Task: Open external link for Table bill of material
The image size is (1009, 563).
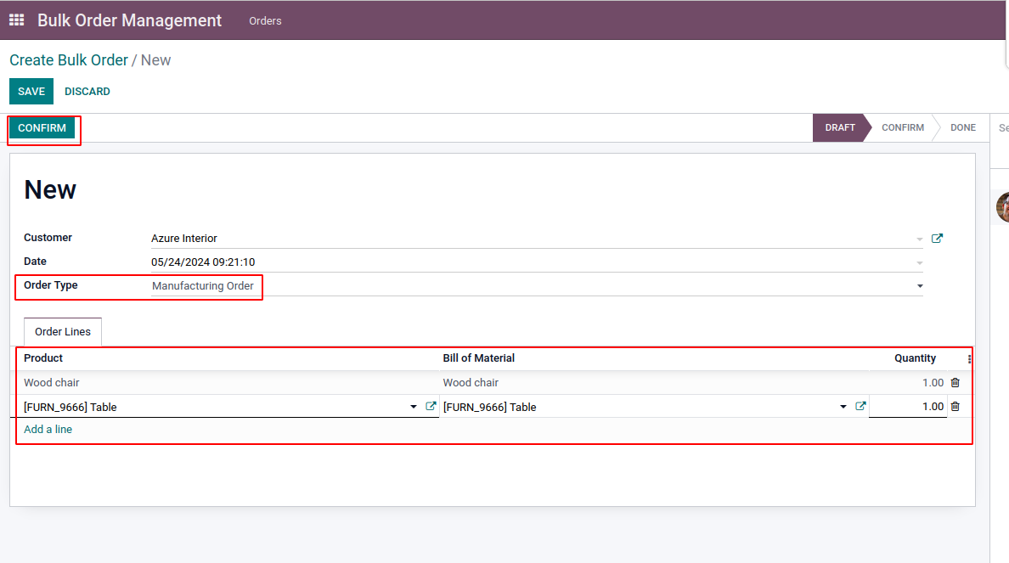Action: (860, 407)
